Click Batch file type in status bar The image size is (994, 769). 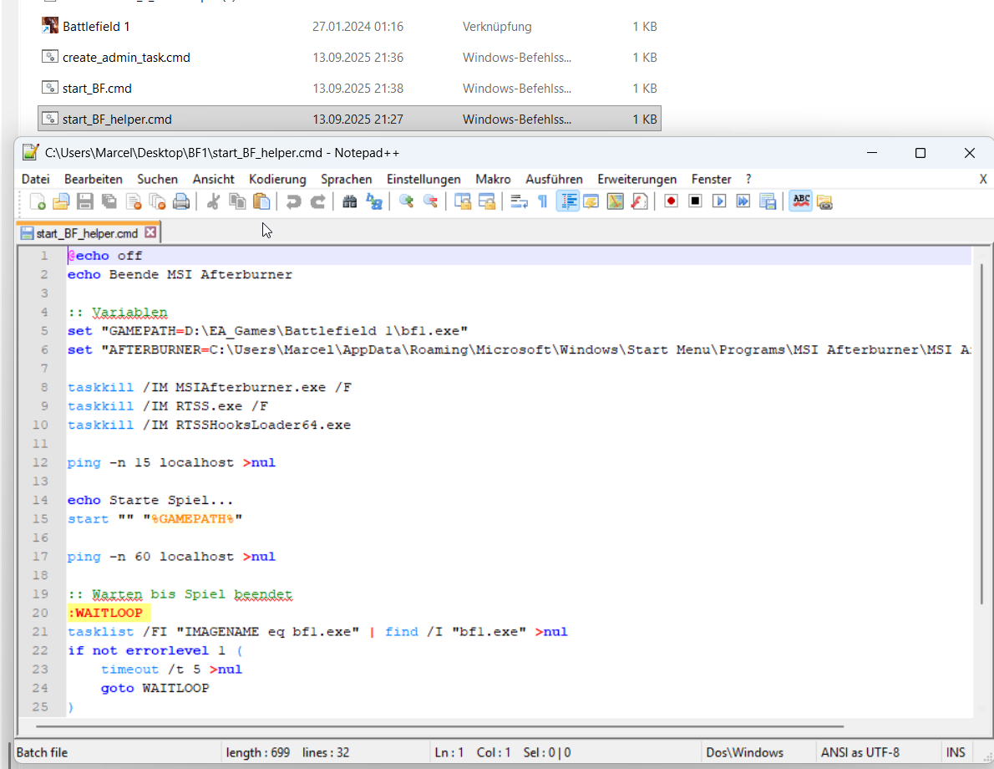(42, 752)
